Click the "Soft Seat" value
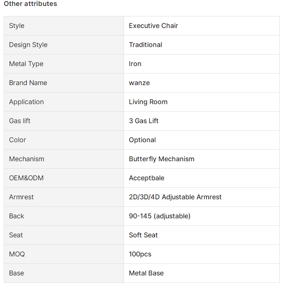 point(143,235)
